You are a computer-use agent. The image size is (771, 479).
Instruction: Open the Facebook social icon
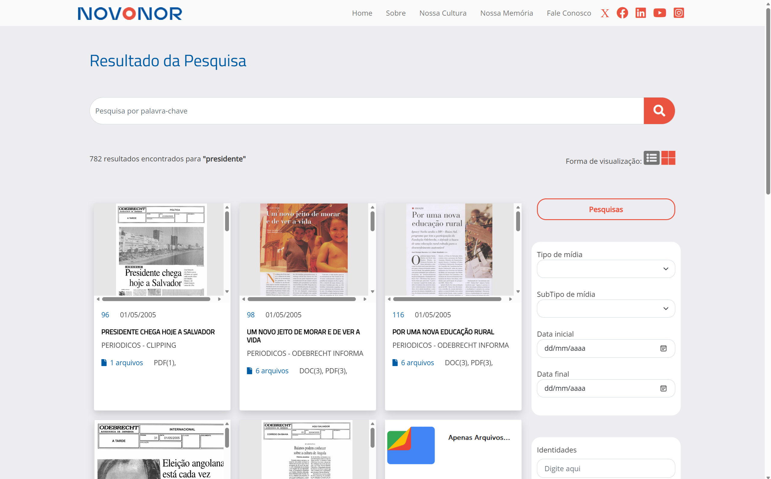pyautogui.click(x=622, y=13)
